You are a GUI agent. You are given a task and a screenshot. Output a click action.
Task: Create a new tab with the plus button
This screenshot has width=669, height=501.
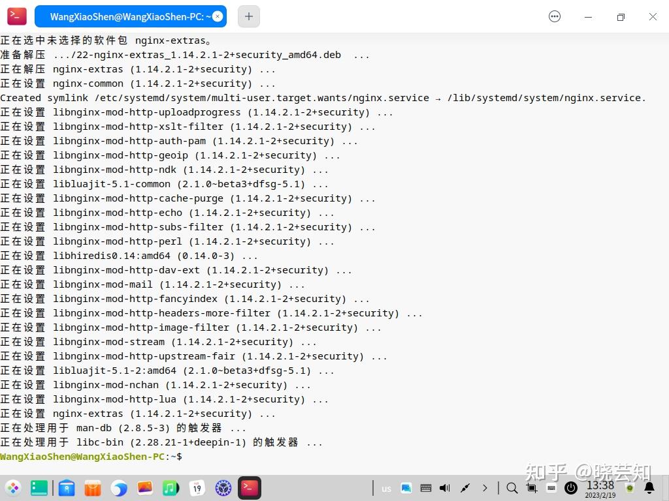point(248,16)
